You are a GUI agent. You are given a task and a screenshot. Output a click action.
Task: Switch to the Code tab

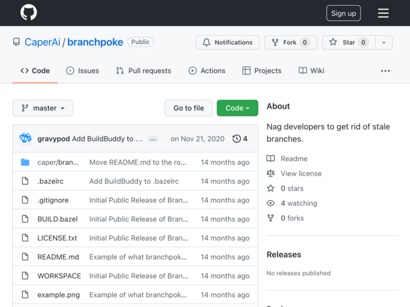(x=35, y=71)
